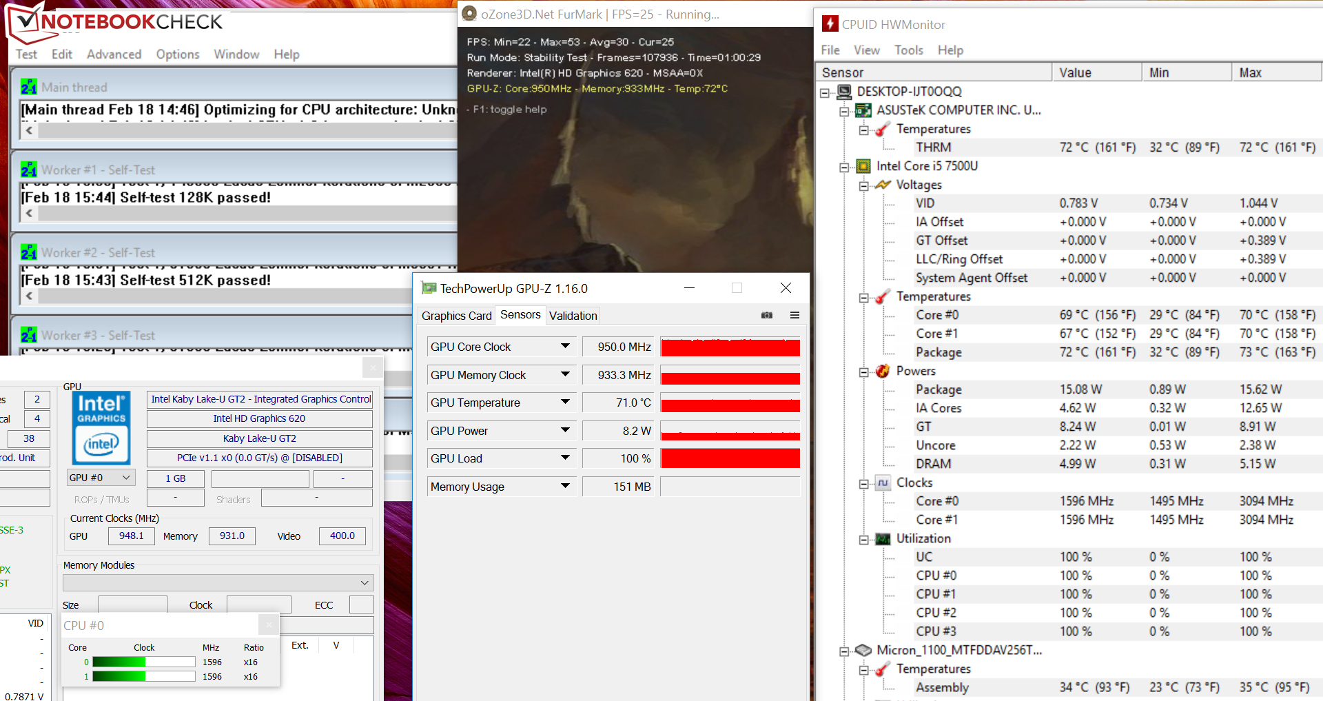The width and height of the screenshot is (1323, 701).
Task: Open the Window menu in Prime95
Action: tap(236, 54)
